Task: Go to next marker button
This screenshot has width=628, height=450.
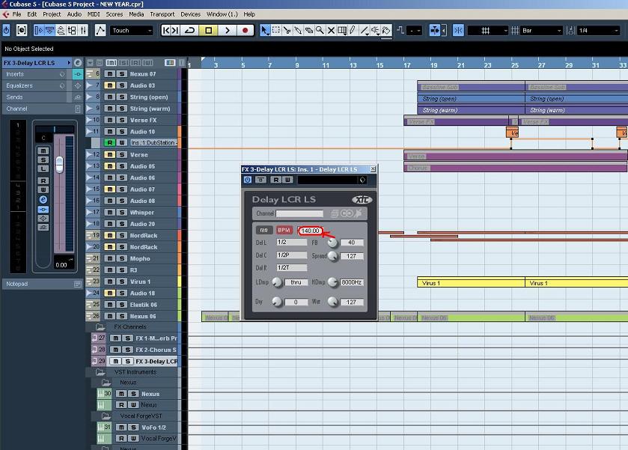Action: tap(175, 31)
